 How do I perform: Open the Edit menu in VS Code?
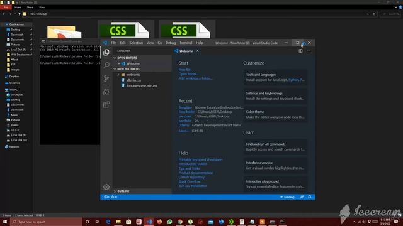[123, 43]
